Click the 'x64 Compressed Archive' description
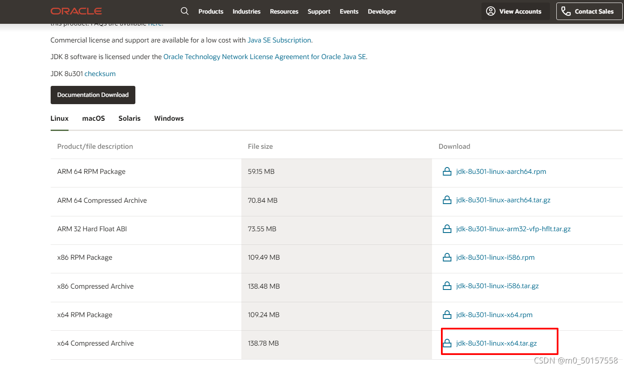The height and width of the screenshot is (369, 624). pos(95,343)
